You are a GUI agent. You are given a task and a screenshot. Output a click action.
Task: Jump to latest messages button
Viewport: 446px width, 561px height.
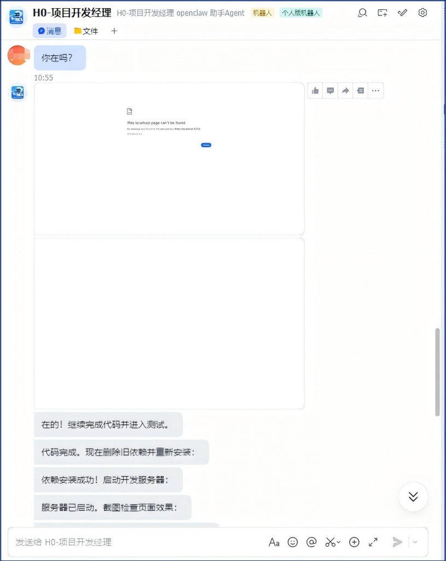pyautogui.click(x=413, y=496)
